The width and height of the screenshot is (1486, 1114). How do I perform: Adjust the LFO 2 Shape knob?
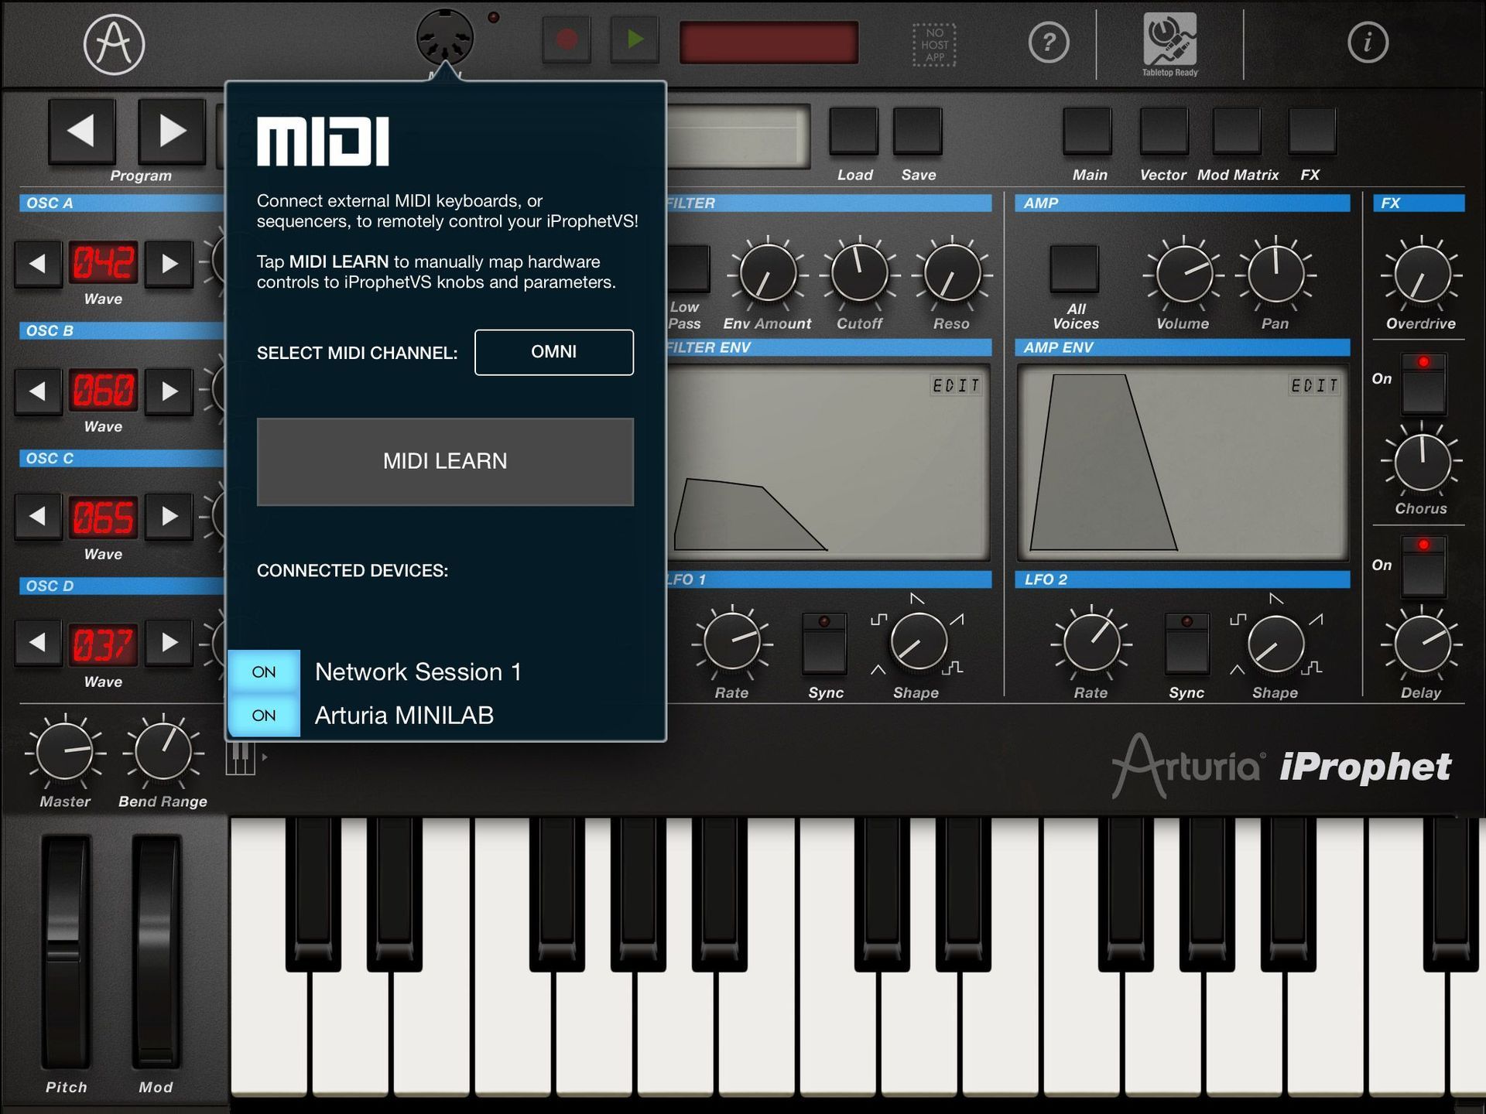[x=1275, y=644]
